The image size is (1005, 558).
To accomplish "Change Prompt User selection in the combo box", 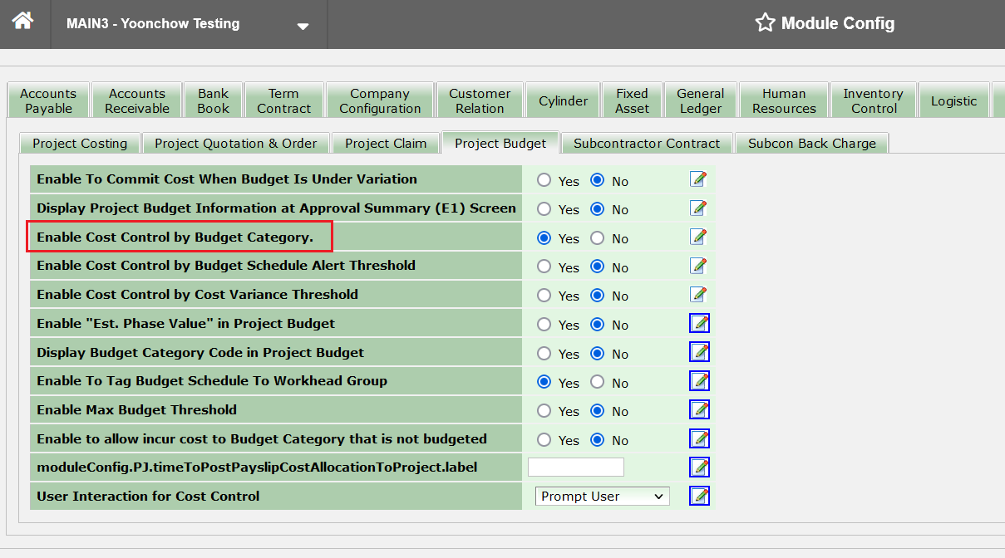I will click(602, 496).
